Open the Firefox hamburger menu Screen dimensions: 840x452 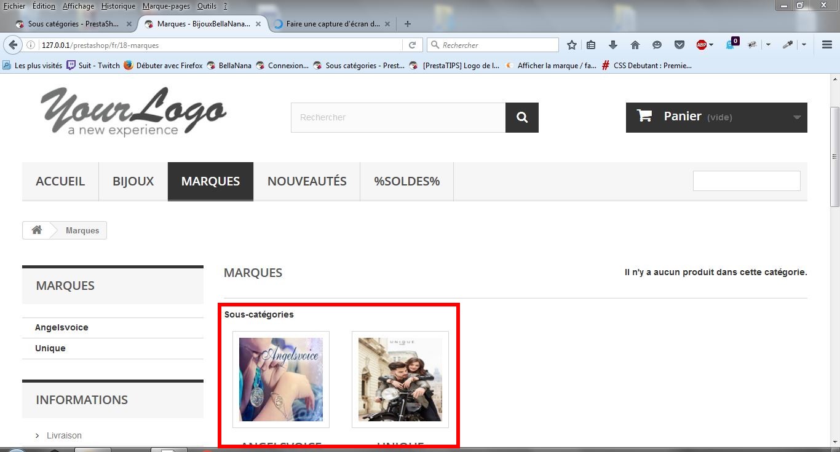click(827, 45)
